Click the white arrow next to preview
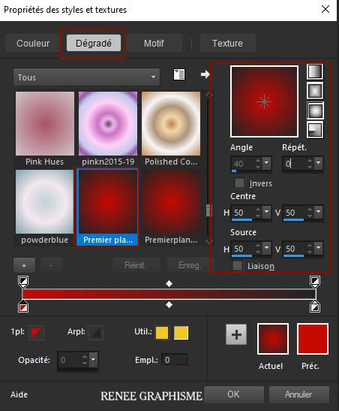Screen dimensions: 339x411 [205, 74]
